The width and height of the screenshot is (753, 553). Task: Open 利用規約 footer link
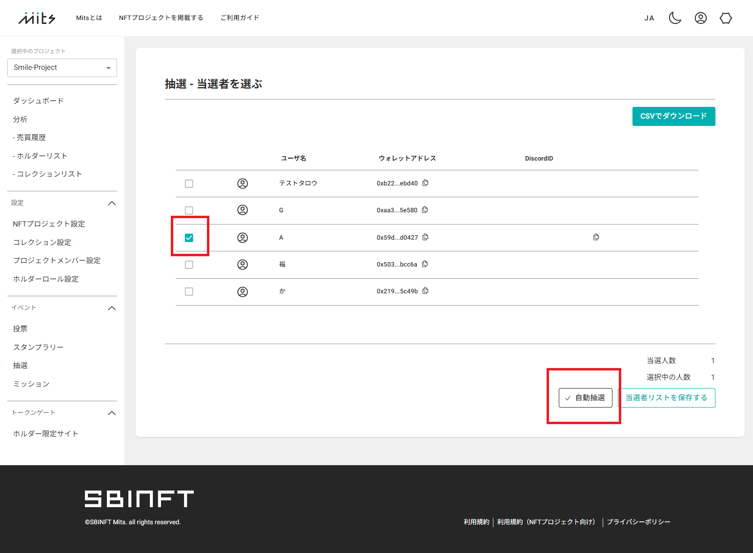point(476,522)
